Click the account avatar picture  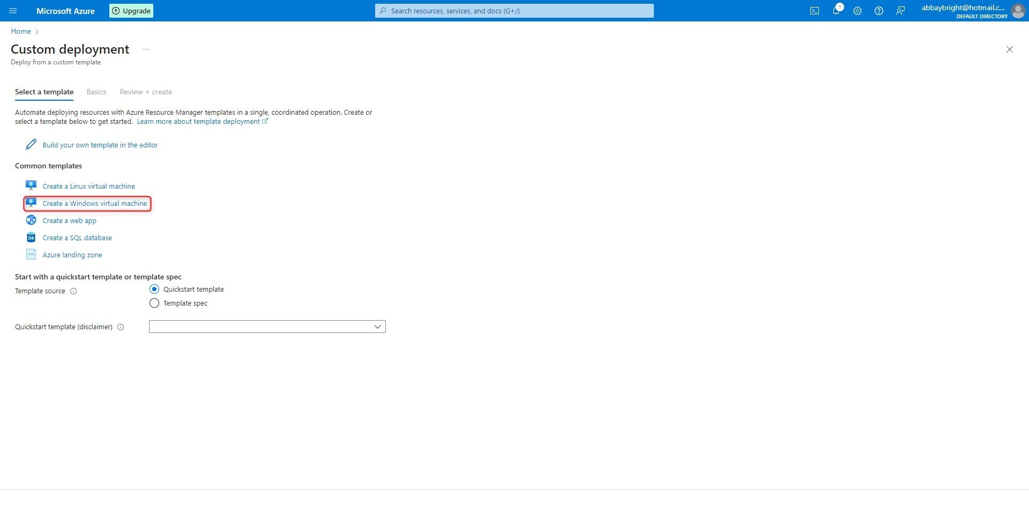1018,11
